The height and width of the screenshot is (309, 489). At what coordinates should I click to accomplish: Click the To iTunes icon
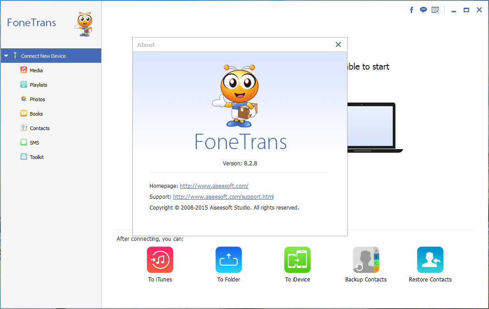[160, 260]
